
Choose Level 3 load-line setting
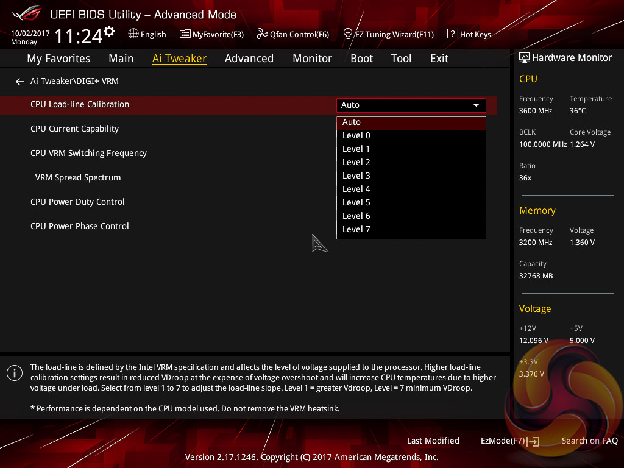click(411, 176)
